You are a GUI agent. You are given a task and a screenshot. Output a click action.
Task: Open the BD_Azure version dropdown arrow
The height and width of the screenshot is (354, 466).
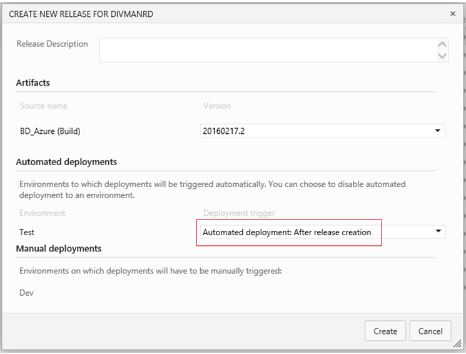(438, 131)
